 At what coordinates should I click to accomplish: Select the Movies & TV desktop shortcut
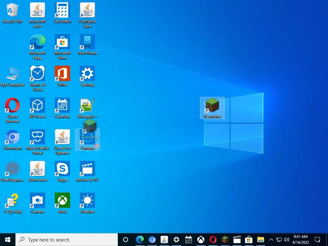tap(87, 172)
